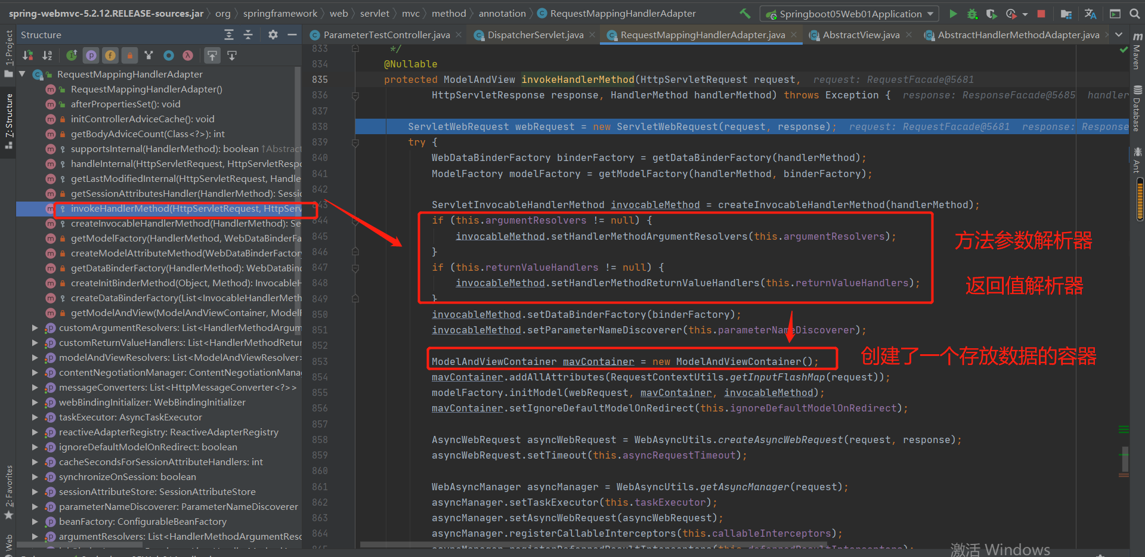This screenshot has width=1145, height=557.
Task: Open the Favorites tool window
Action: click(x=8, y=492)
